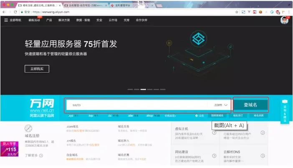Select the first banner carousel indicator
This screenshot has width=293, height=168.
point(130,89)
